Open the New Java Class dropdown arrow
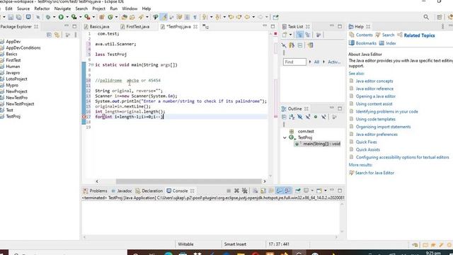453x255 pixels. click(x=116, y=17)
